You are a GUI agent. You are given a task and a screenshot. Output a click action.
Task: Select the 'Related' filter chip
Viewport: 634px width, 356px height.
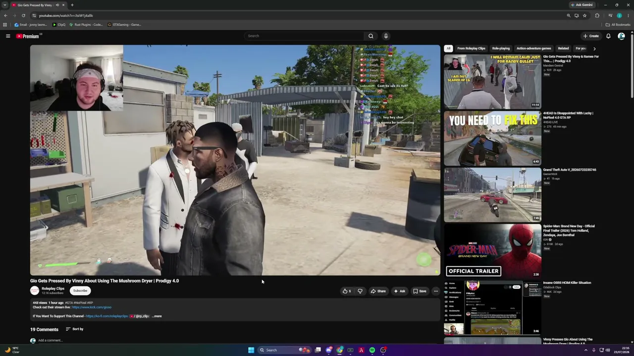pyautogui.click(x=563, y=48)
